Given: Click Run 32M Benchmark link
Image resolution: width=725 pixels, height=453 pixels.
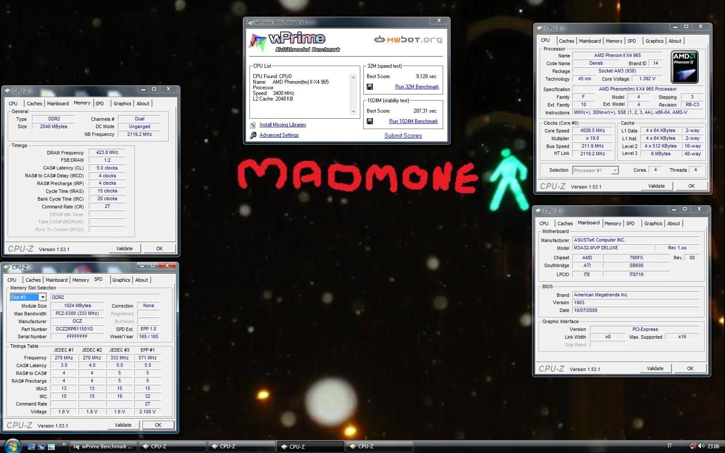Looking at the screenshot, I should [417, 87].
